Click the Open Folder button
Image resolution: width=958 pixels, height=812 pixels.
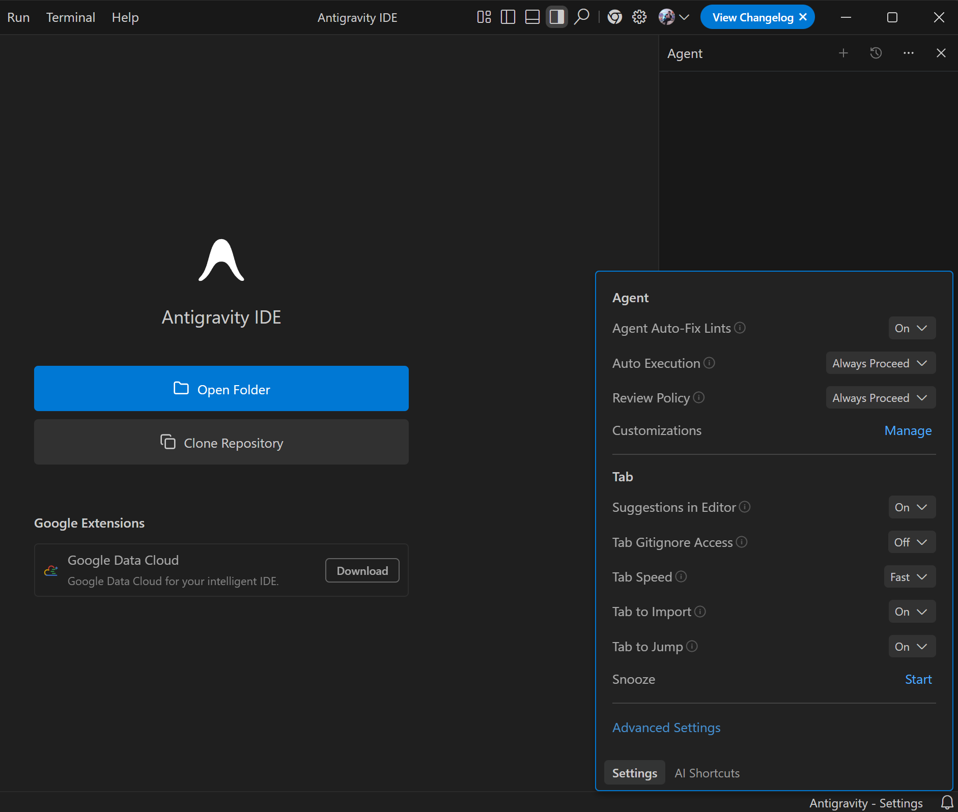[x=221, y=389]
